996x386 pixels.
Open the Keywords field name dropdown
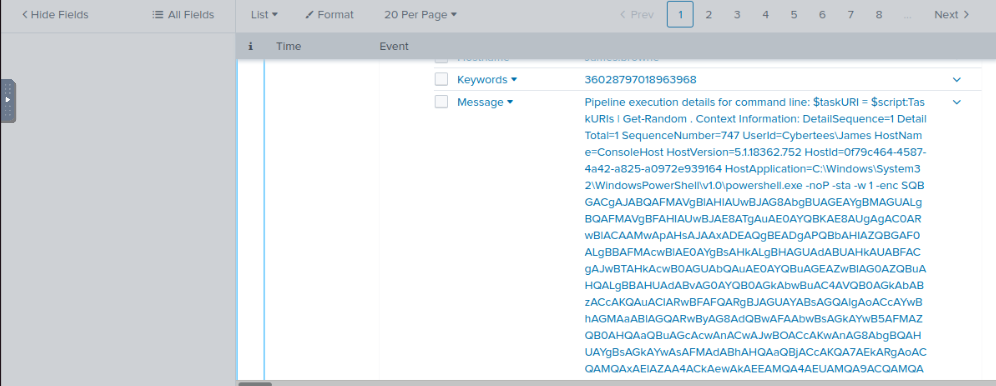pos(487,79)
